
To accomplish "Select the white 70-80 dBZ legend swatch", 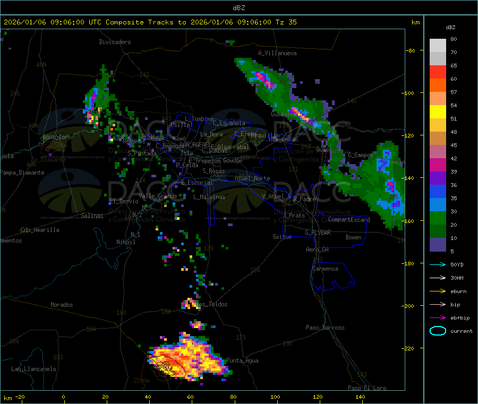I will [x=438, y=46].
